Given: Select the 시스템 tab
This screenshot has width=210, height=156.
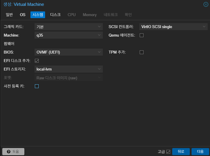Looking at the screenshot, I should click(x=38, y=15).
